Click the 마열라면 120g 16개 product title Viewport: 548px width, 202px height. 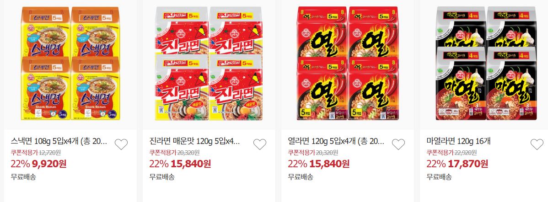[x=459, y=141]
